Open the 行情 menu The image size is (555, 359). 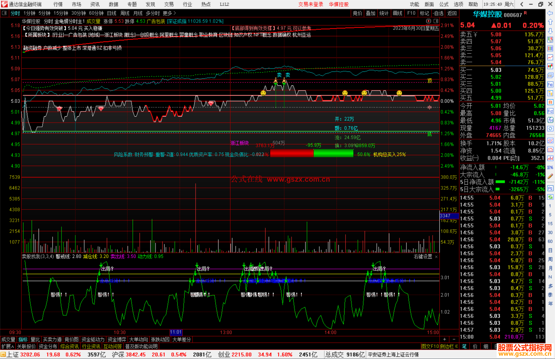click(58, 4)
